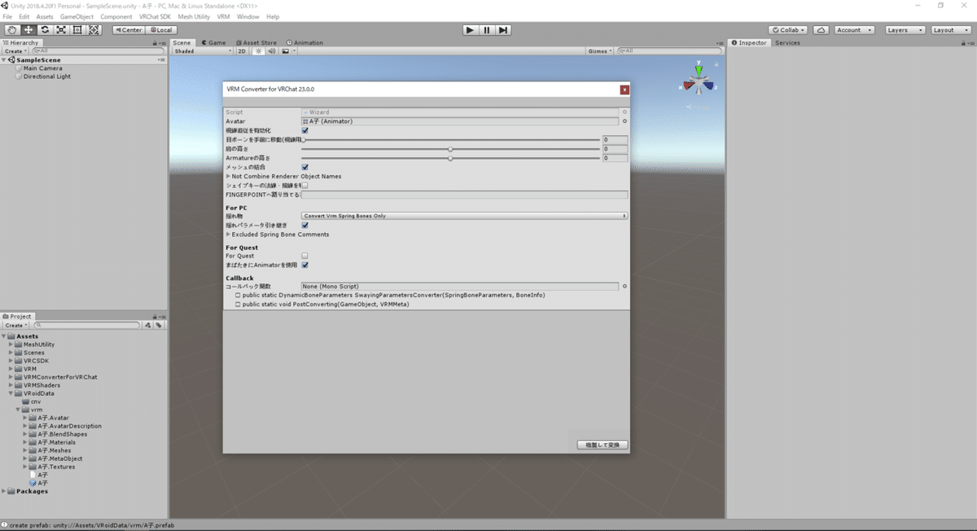Open the Account dropdown
Viewport: 977px width, 531px height.
point(853,29)
